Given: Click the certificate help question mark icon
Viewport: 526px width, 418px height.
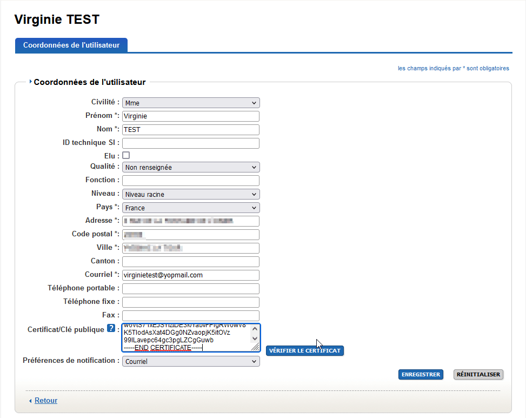Looking at the screenshot, I should [111, 329].
